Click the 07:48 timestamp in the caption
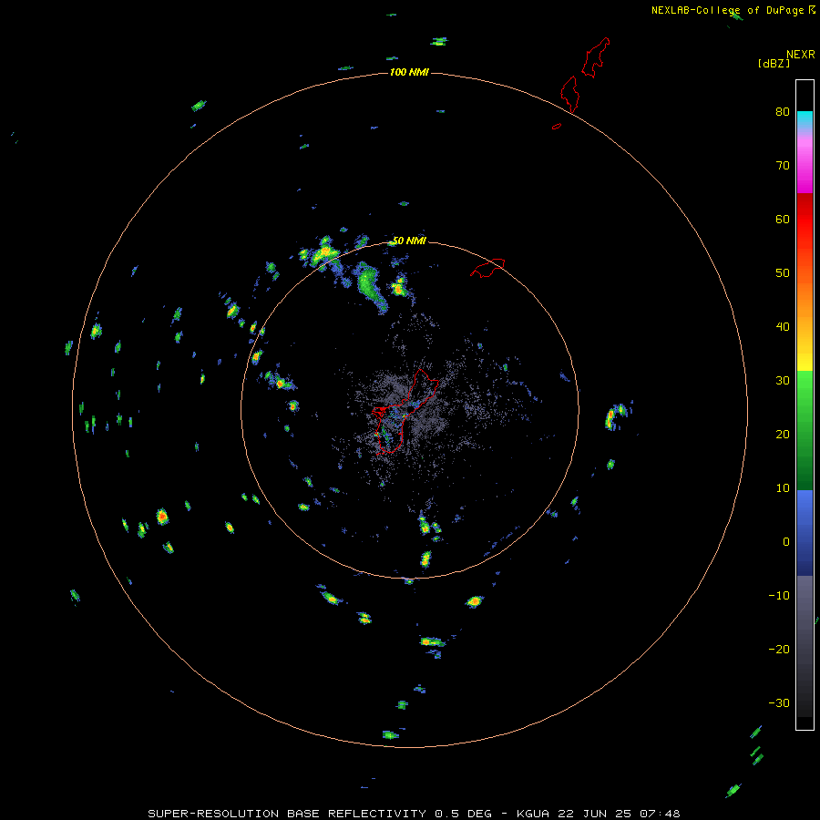820x820 pixels. [x=660, y=814]
